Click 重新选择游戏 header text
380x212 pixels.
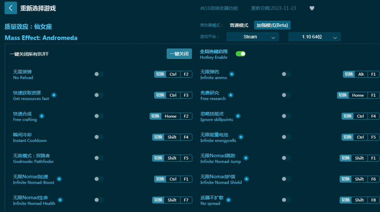tap(38, 8)
